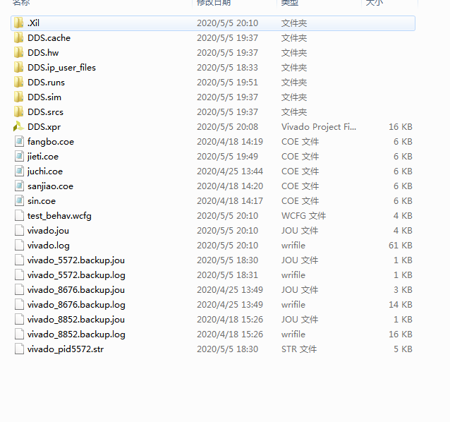Click the vivado.log file name
450x422 pixels.
[x=49, y=246]
